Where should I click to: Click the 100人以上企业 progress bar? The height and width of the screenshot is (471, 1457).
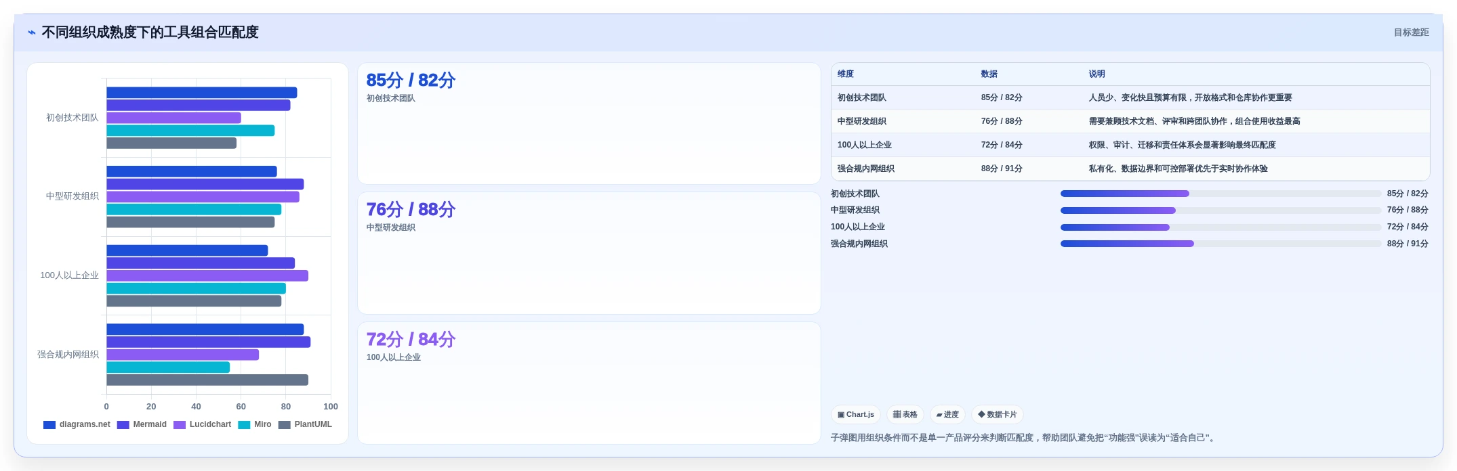(x=1220, y=227)
